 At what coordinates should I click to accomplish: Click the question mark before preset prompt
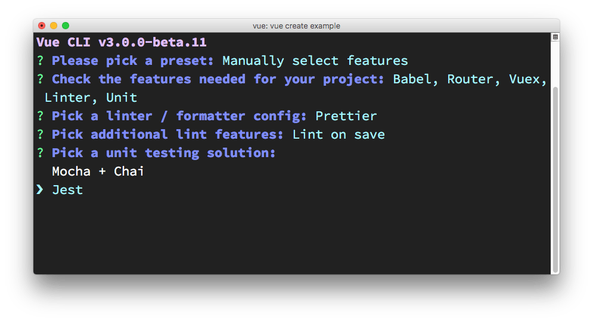[x=40, y=61]
